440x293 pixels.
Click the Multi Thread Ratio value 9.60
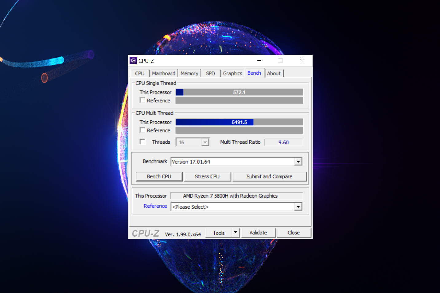click(284, 143)
